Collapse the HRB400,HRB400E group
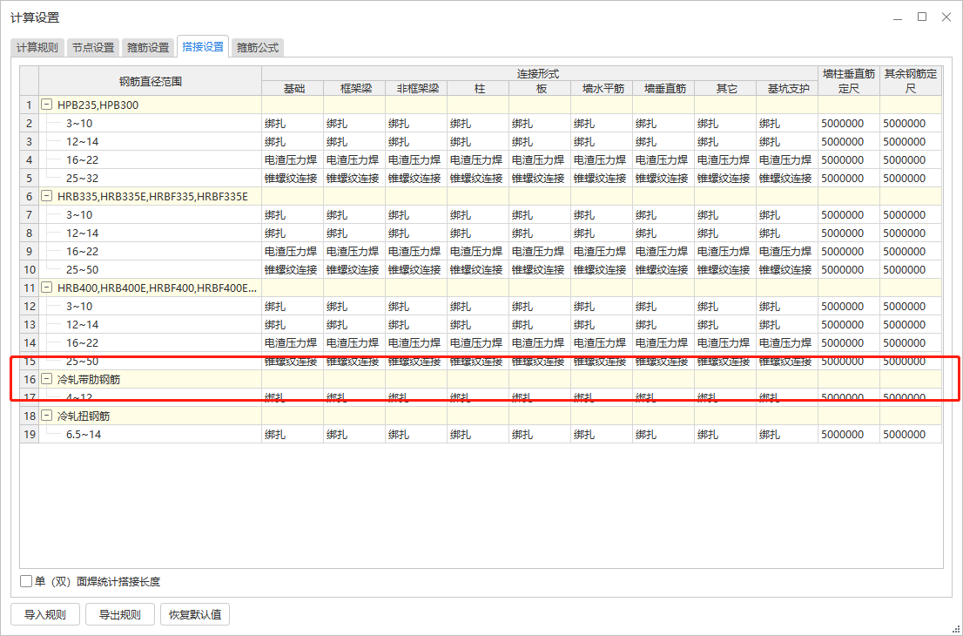The width and height of the screenshot is (963, 636). tap(46, 288)
